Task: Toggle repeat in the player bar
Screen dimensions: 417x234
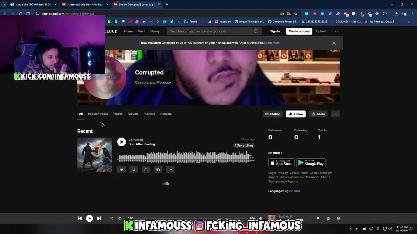Action: pyautogui.click(x=120, y=218)
